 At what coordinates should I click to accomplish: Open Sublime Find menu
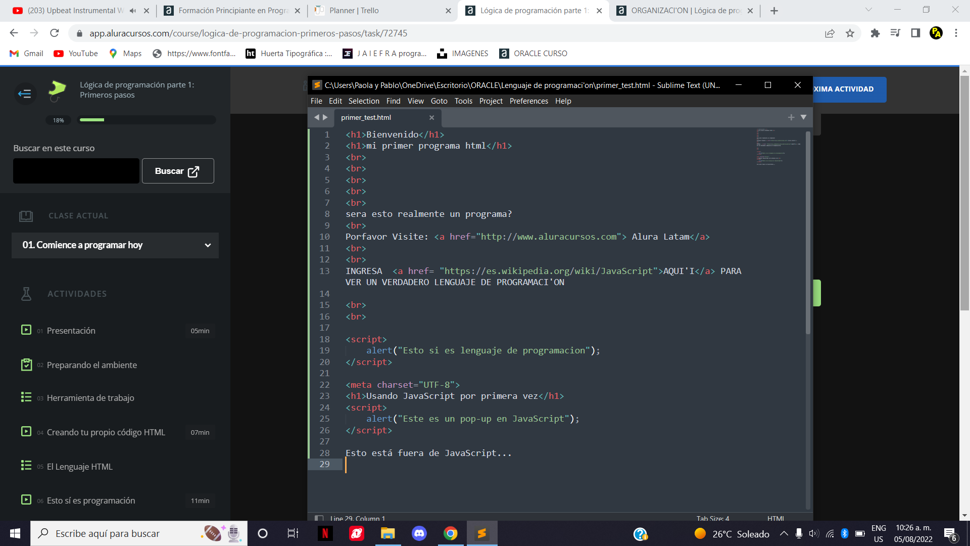[393, 101]
